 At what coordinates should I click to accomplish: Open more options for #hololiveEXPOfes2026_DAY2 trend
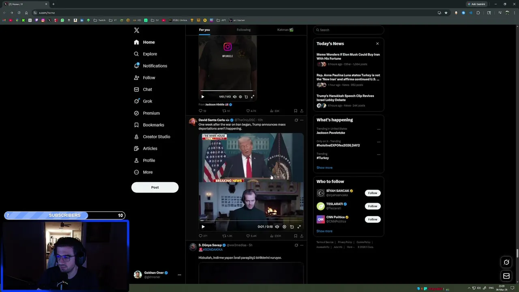point(379,142)
